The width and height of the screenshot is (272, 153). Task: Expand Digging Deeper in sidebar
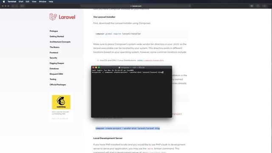(57, 63)
